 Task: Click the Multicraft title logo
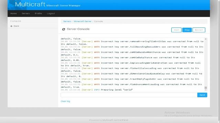(x=30, y=4)
